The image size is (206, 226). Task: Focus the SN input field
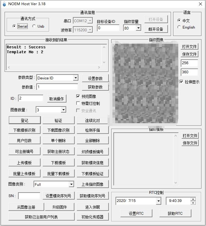(x=29, y=196)
